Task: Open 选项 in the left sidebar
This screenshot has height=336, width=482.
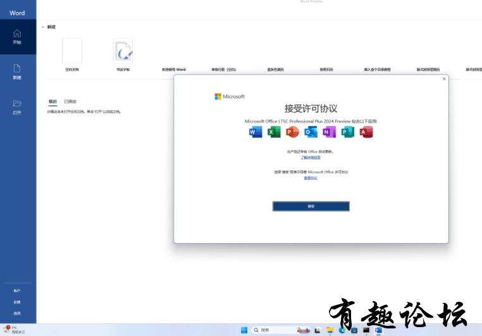Action: coord(17,313)
